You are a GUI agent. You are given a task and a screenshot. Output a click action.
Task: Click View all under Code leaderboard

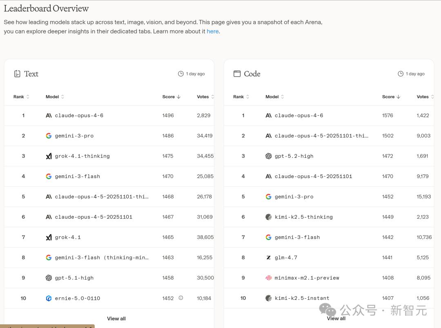pyautogui.click(x=336, y=319)
